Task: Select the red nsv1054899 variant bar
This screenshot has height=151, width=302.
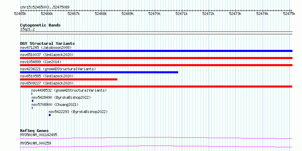Action: pyautogui.click(x=156, y=65)
